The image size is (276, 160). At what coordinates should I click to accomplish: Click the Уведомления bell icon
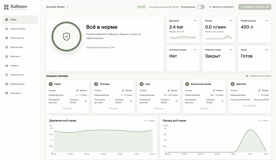6,75
